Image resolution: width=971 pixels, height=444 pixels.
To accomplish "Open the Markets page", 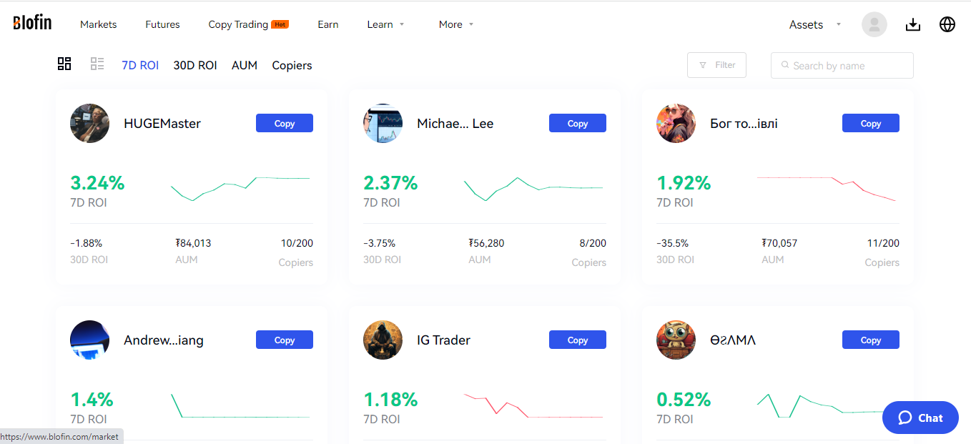I will click(98, 24).
